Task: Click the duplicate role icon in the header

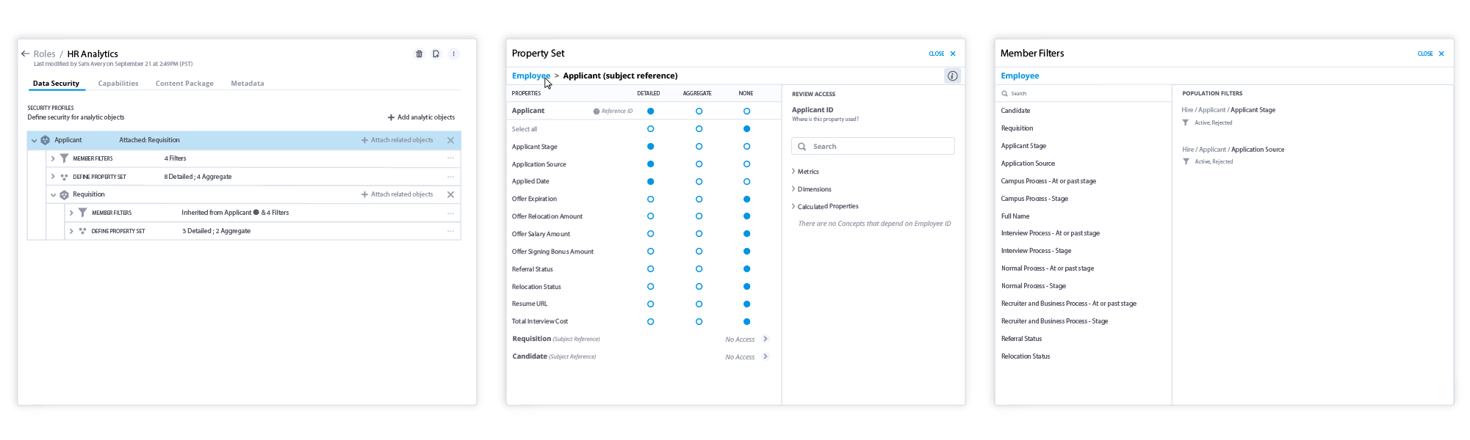Action: (x=436, y=54)
